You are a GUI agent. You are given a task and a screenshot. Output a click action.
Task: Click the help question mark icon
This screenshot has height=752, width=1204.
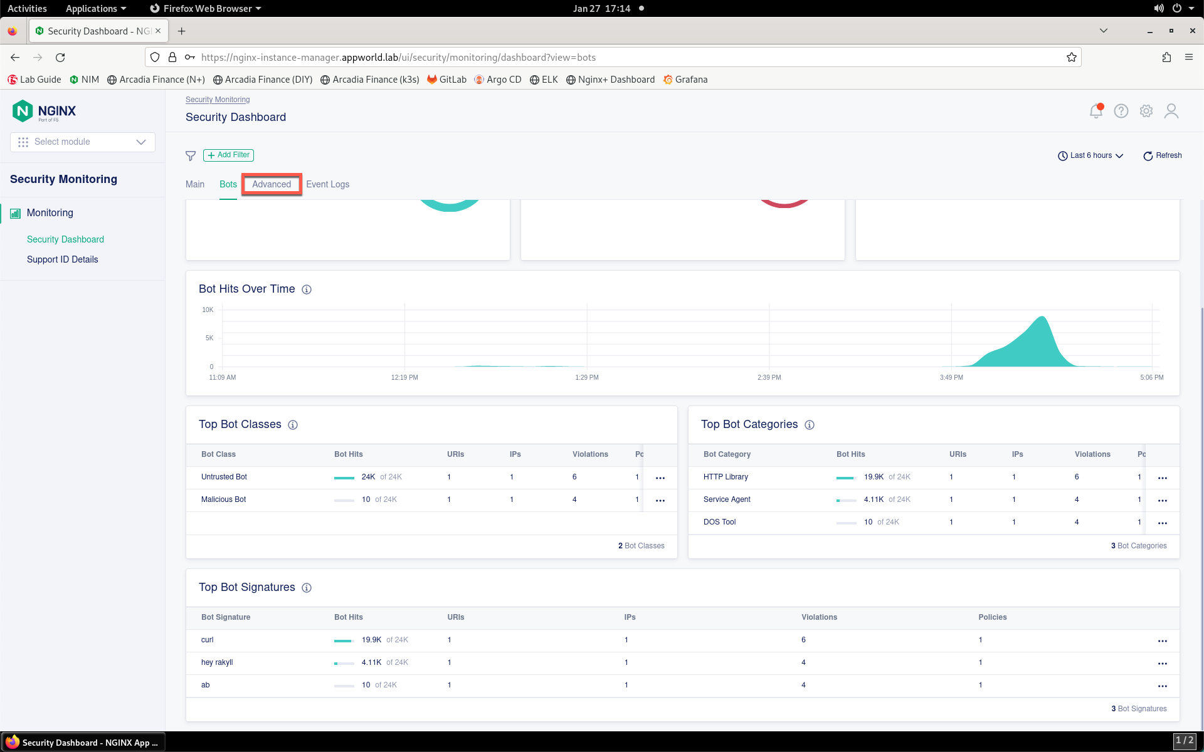(1121, 111)
